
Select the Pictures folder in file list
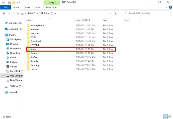click(34, 53)
